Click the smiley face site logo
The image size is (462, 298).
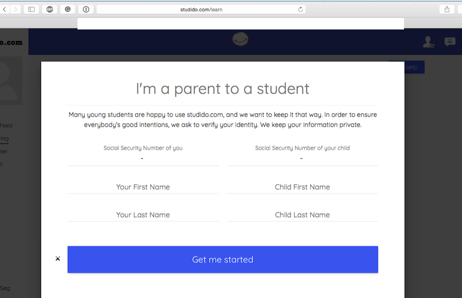pyautogui.click(x=240, y=39)
